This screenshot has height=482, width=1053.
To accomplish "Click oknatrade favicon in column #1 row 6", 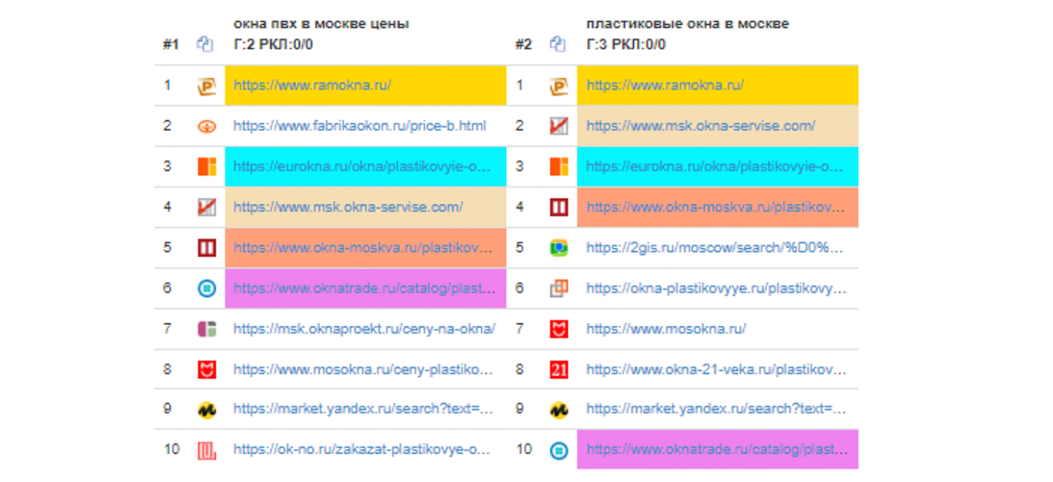I will coord(207,287).
